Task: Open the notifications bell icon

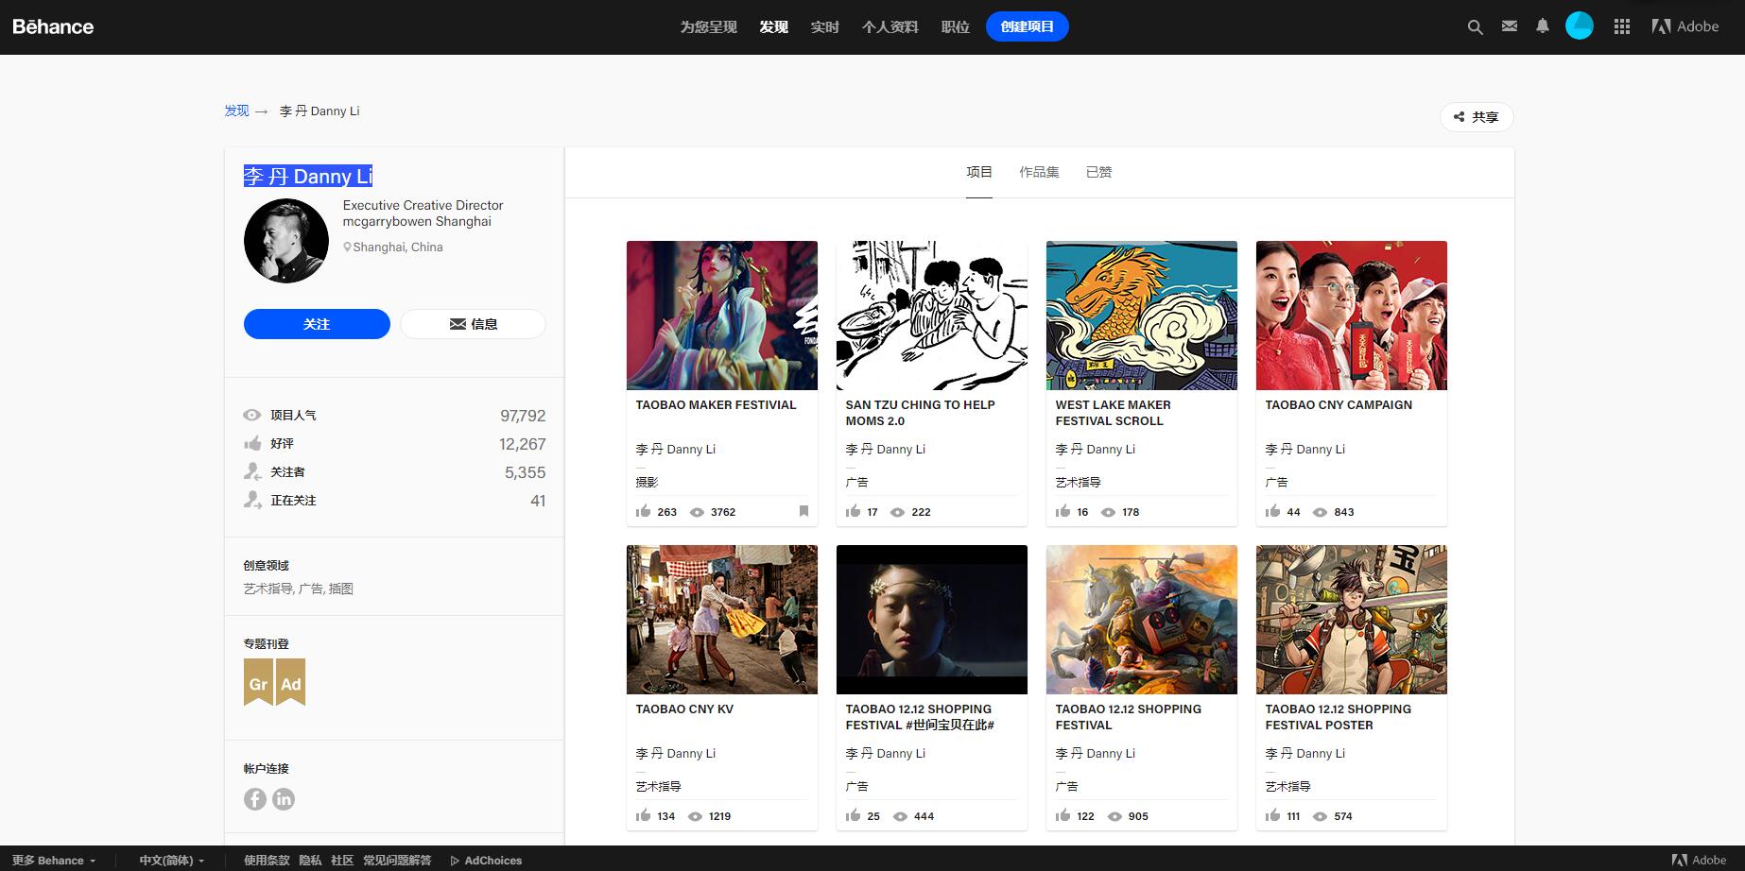Action: pyautogui.click(x=1543, y=26)
